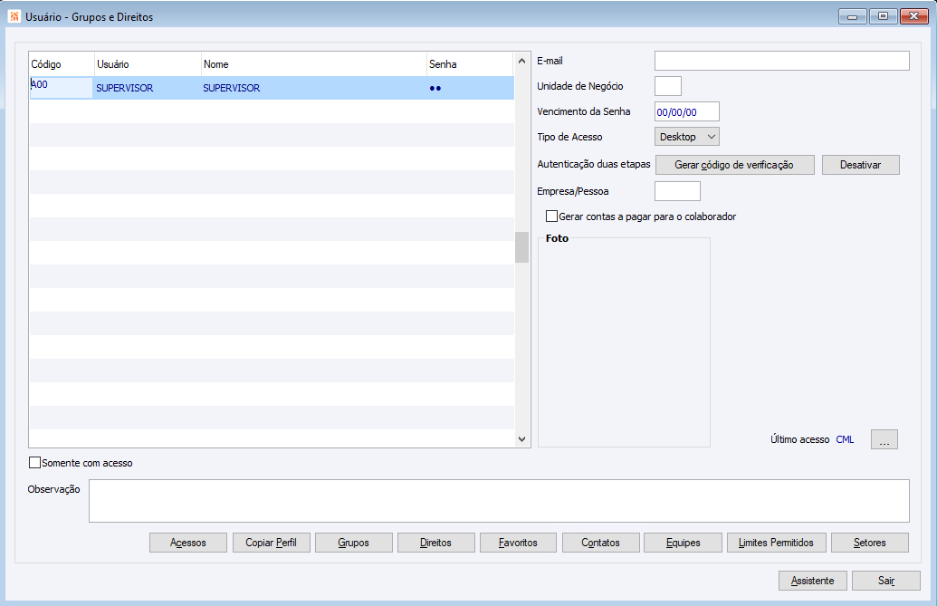Close the Usuário - Grupos e Direitos window

(x=913, y=16)
